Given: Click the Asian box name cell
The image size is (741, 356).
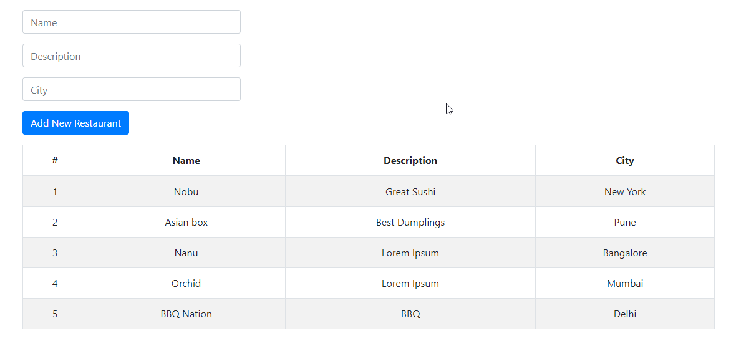Looking at the screenshot, I should point(186,222).
